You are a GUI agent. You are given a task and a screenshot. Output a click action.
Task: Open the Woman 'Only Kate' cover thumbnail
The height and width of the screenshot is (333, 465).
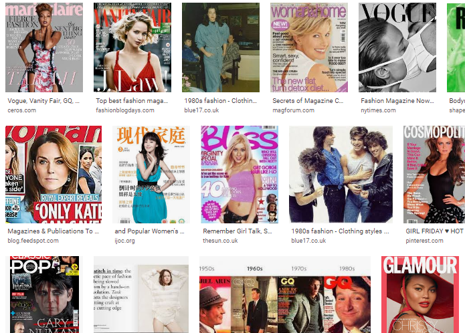pyautogui.click(x=54, y=175)
